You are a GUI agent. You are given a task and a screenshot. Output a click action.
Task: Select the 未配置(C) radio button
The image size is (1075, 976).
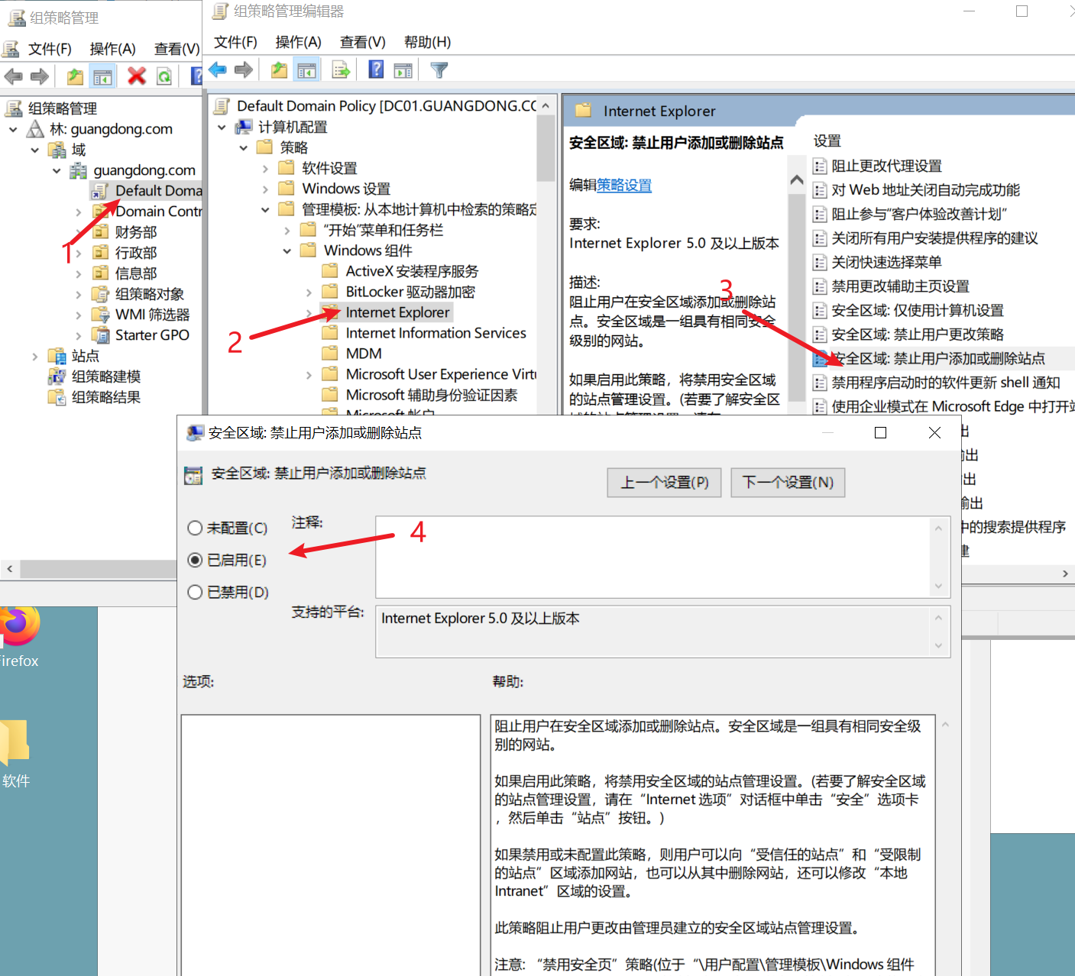point(195,528)
